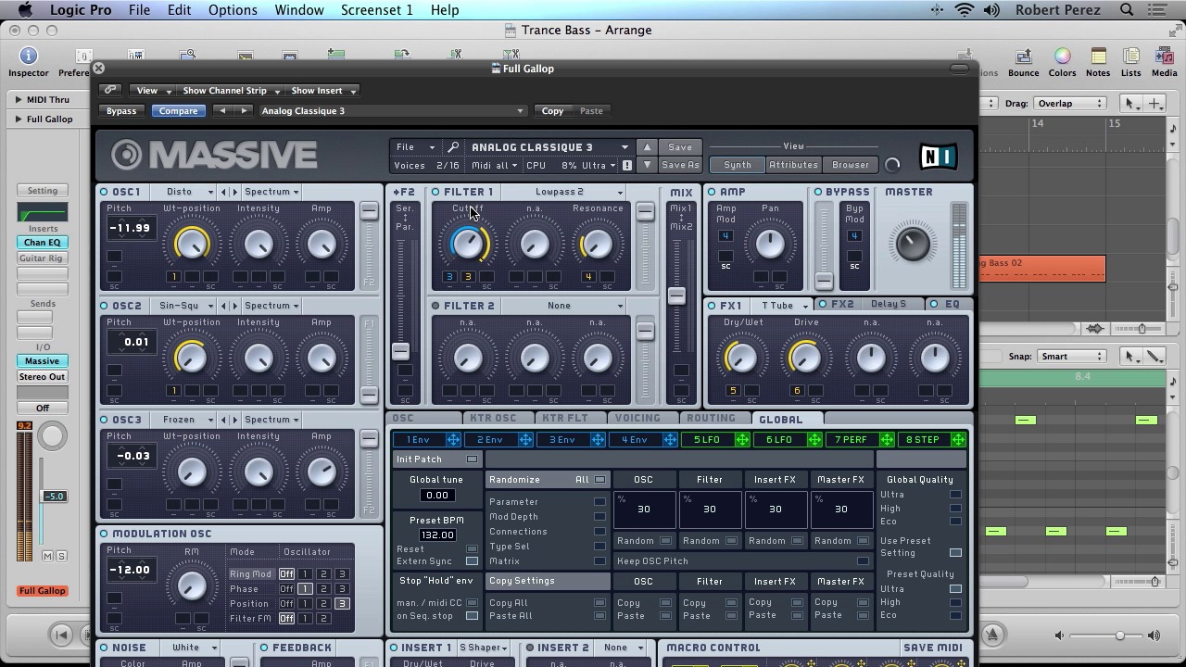1186x667 pixels.
Task: Select next preset down arrow in Massive header
Action: [x=647, y=165]
